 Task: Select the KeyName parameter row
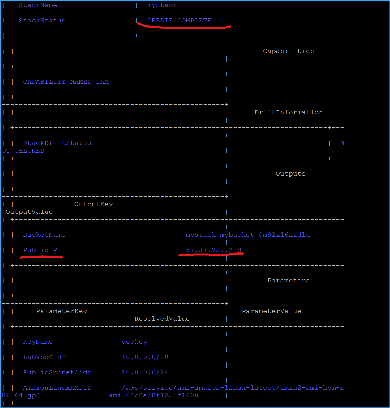pyautogui.click(x=38, y=342)
